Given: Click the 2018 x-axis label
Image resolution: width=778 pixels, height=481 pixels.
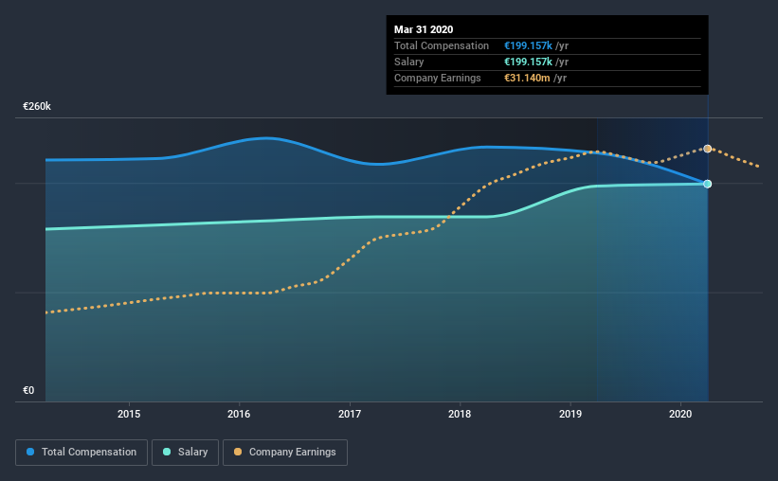Looking at the screenshot, I should click(x=460, y=414).
